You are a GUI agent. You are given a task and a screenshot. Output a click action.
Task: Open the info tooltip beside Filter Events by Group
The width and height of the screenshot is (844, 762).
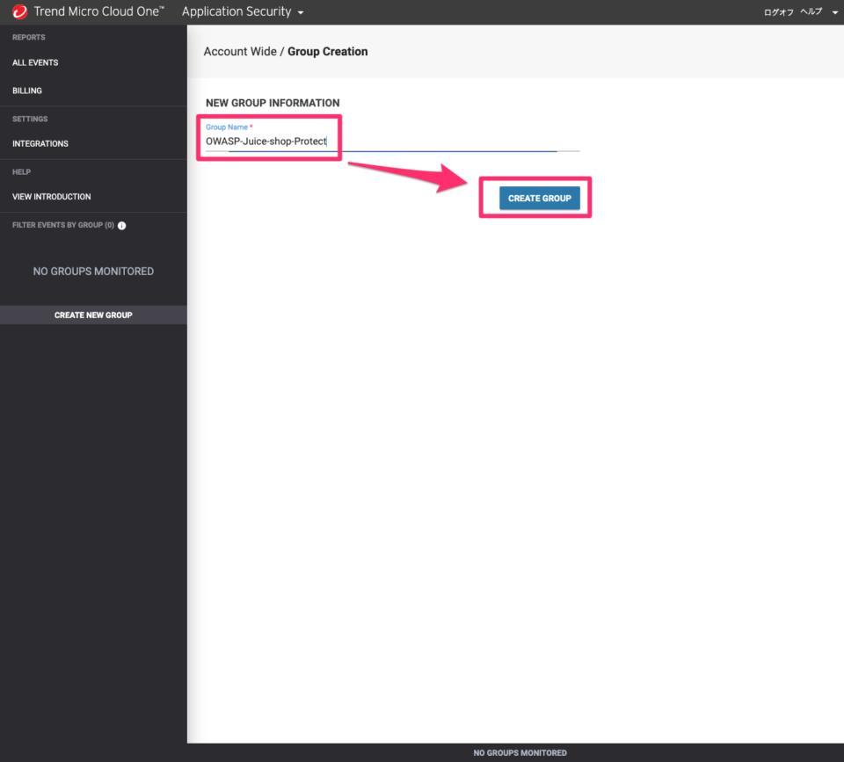pos(122,225)
